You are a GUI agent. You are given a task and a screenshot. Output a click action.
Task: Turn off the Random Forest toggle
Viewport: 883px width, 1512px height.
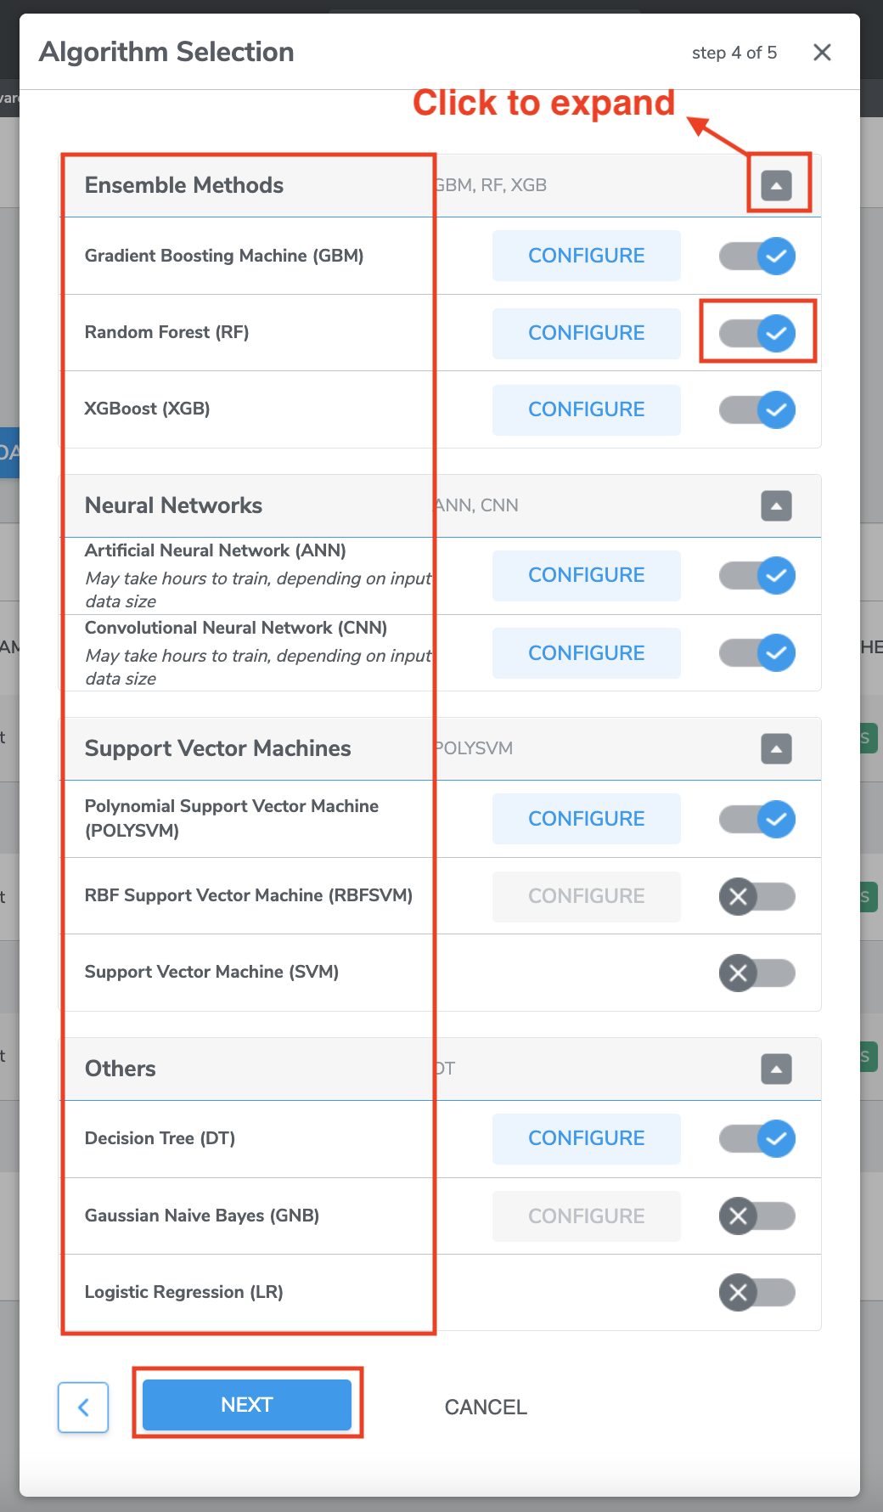(757, 333)
